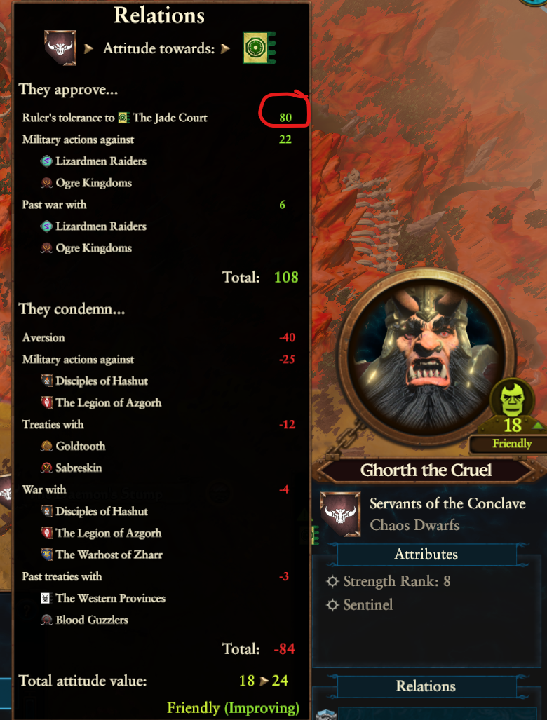Click the Sabreskin faction icon

tap(47, 468)
